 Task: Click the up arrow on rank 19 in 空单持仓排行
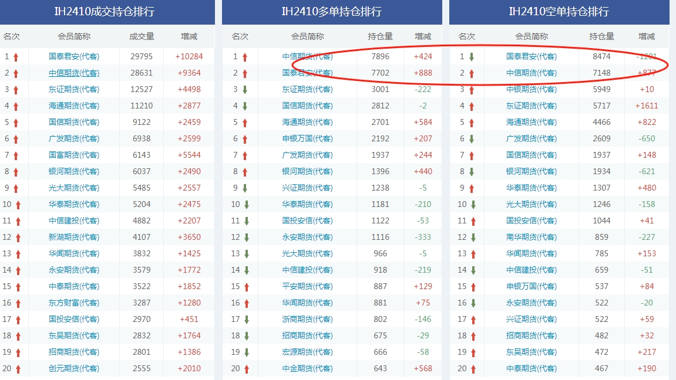click(473, 353)
